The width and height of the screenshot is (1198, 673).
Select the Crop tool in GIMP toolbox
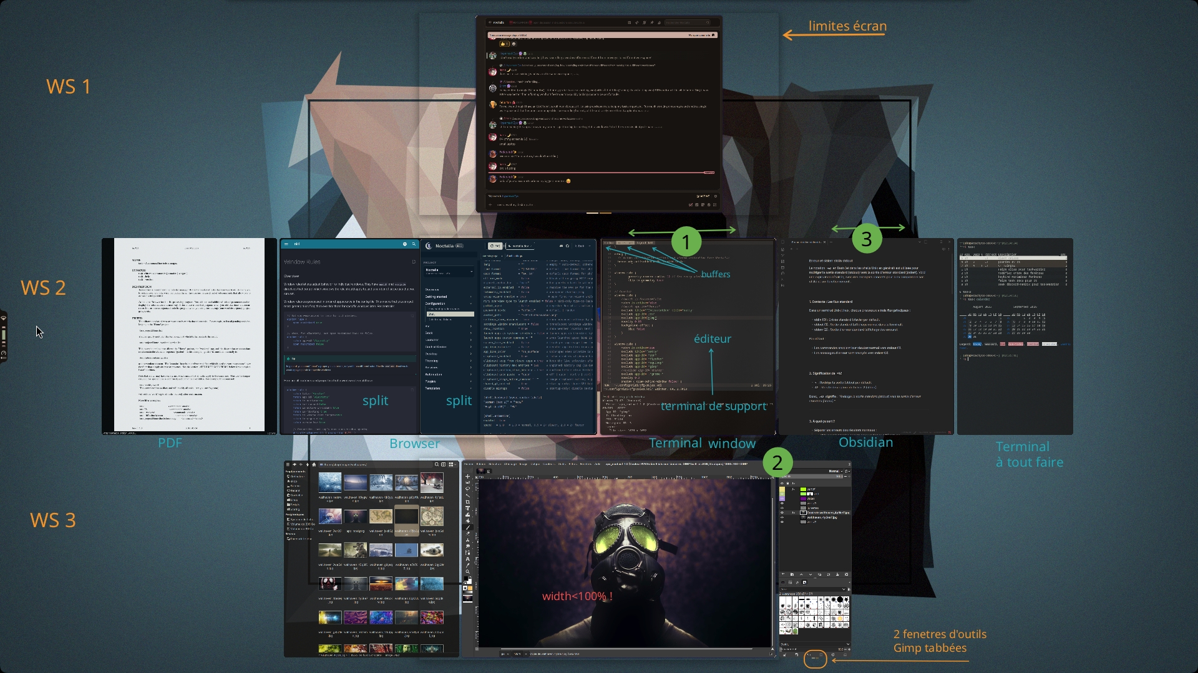click(x=468, y=502)
